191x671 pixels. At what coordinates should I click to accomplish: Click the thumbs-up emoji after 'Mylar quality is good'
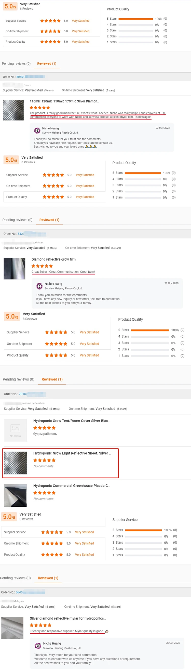pyautogui.click(x=106, y=631)
